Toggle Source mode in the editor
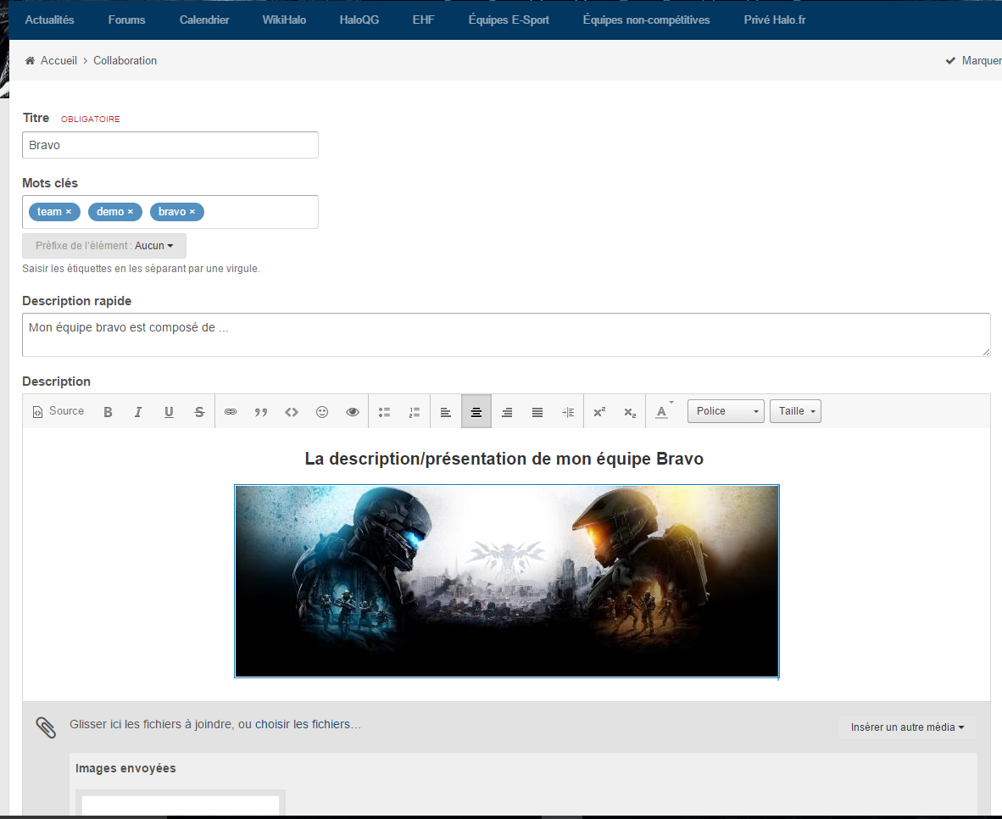The width and height of the screenshot is (1002, 819). pyautogui.click(x=58, y=411)
